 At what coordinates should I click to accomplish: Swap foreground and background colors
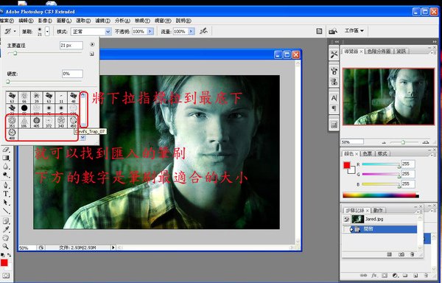click(x=9, y=254)
